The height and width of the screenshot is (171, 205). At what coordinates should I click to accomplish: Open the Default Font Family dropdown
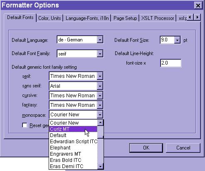pos(100,53)
